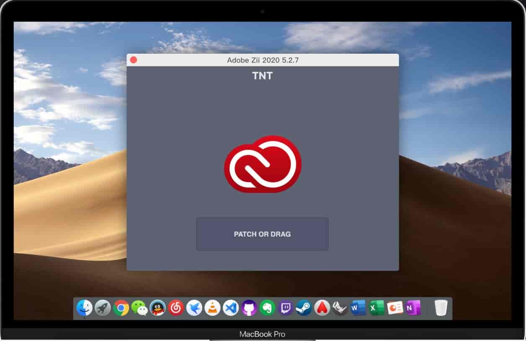Open the Trash in the dock
The height and width of the screenshot is (341, 526).
[x=441, y=308]
